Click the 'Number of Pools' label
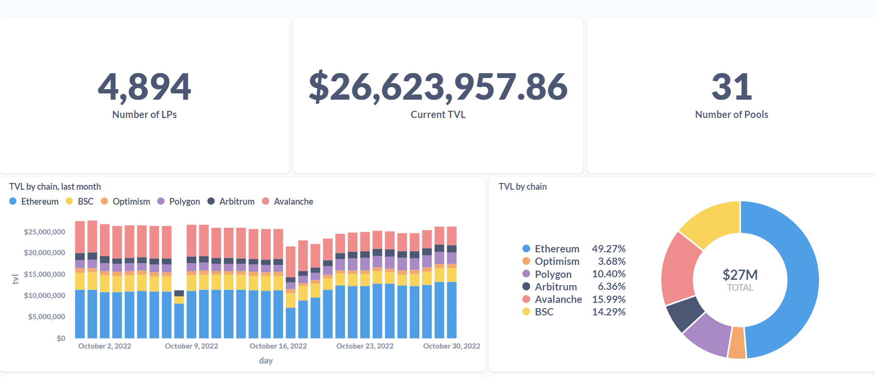Image resolution: width=875 pixels, height=378 pixels. pyautogui.click(x=732, y=115)
